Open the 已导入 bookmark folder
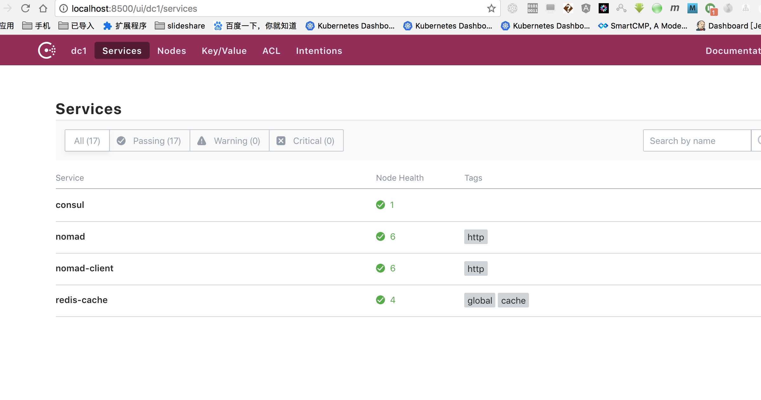The image size is (761, 400). coord(76,26)
